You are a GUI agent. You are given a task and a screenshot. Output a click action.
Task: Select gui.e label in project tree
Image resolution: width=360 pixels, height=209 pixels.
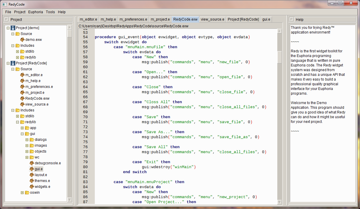point(39,169)
